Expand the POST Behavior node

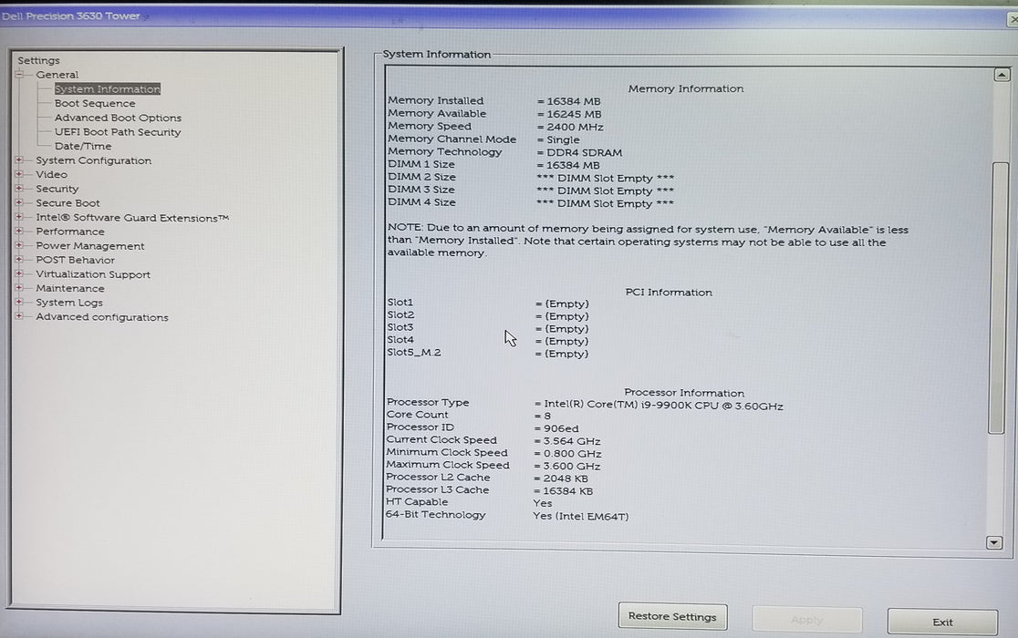coord(19,260)
